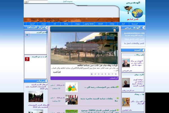
Task: Go to slide 6 in slider pager
Action: [109, 74]
